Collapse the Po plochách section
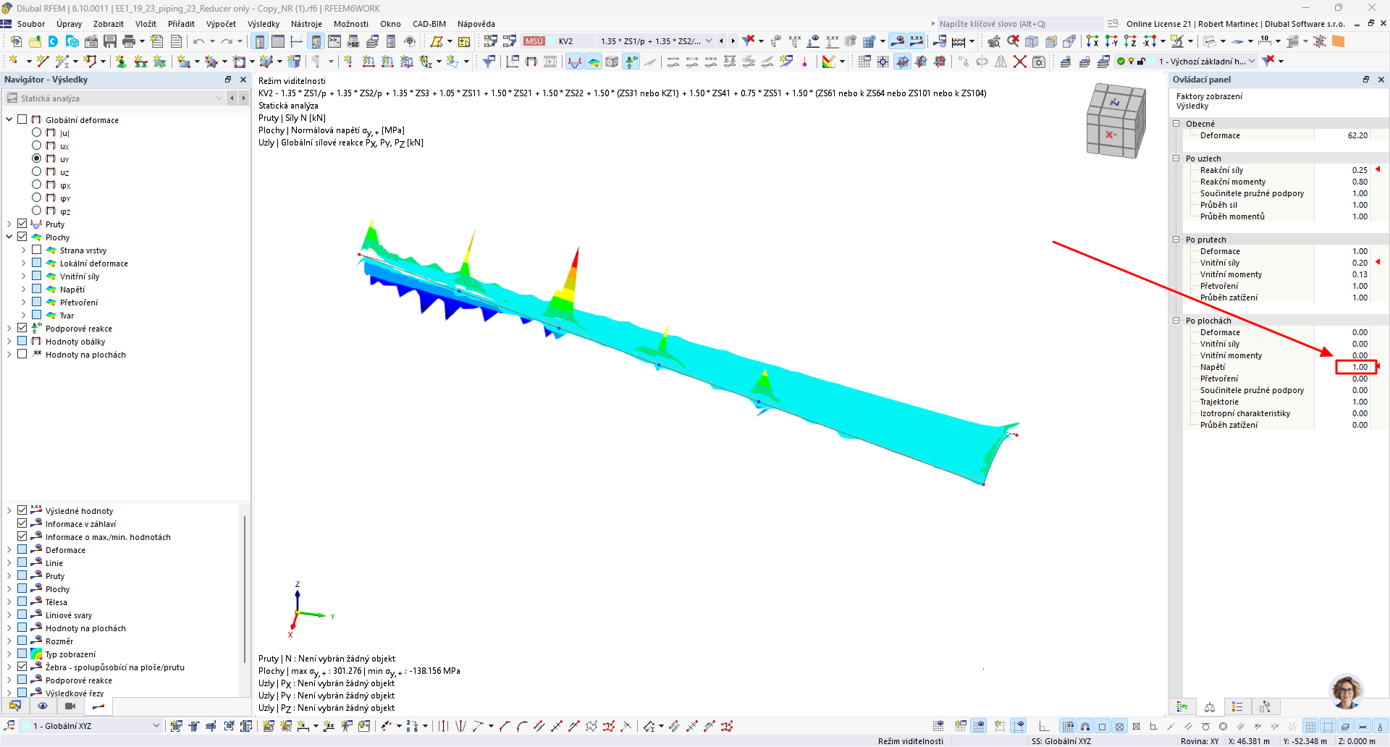The image size is (1390, 747). tap(1176, 320)
